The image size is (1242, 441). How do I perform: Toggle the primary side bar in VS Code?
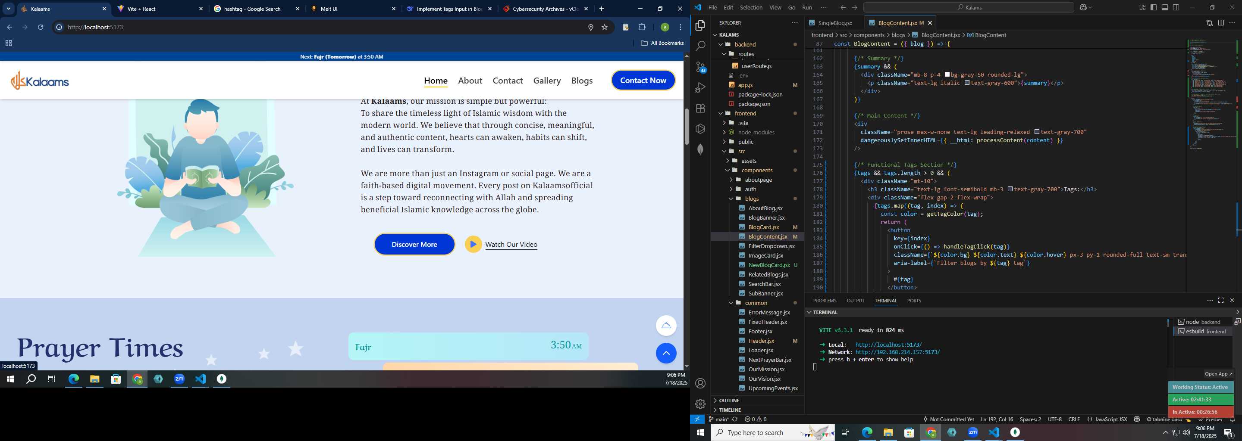click(1153, 7)
